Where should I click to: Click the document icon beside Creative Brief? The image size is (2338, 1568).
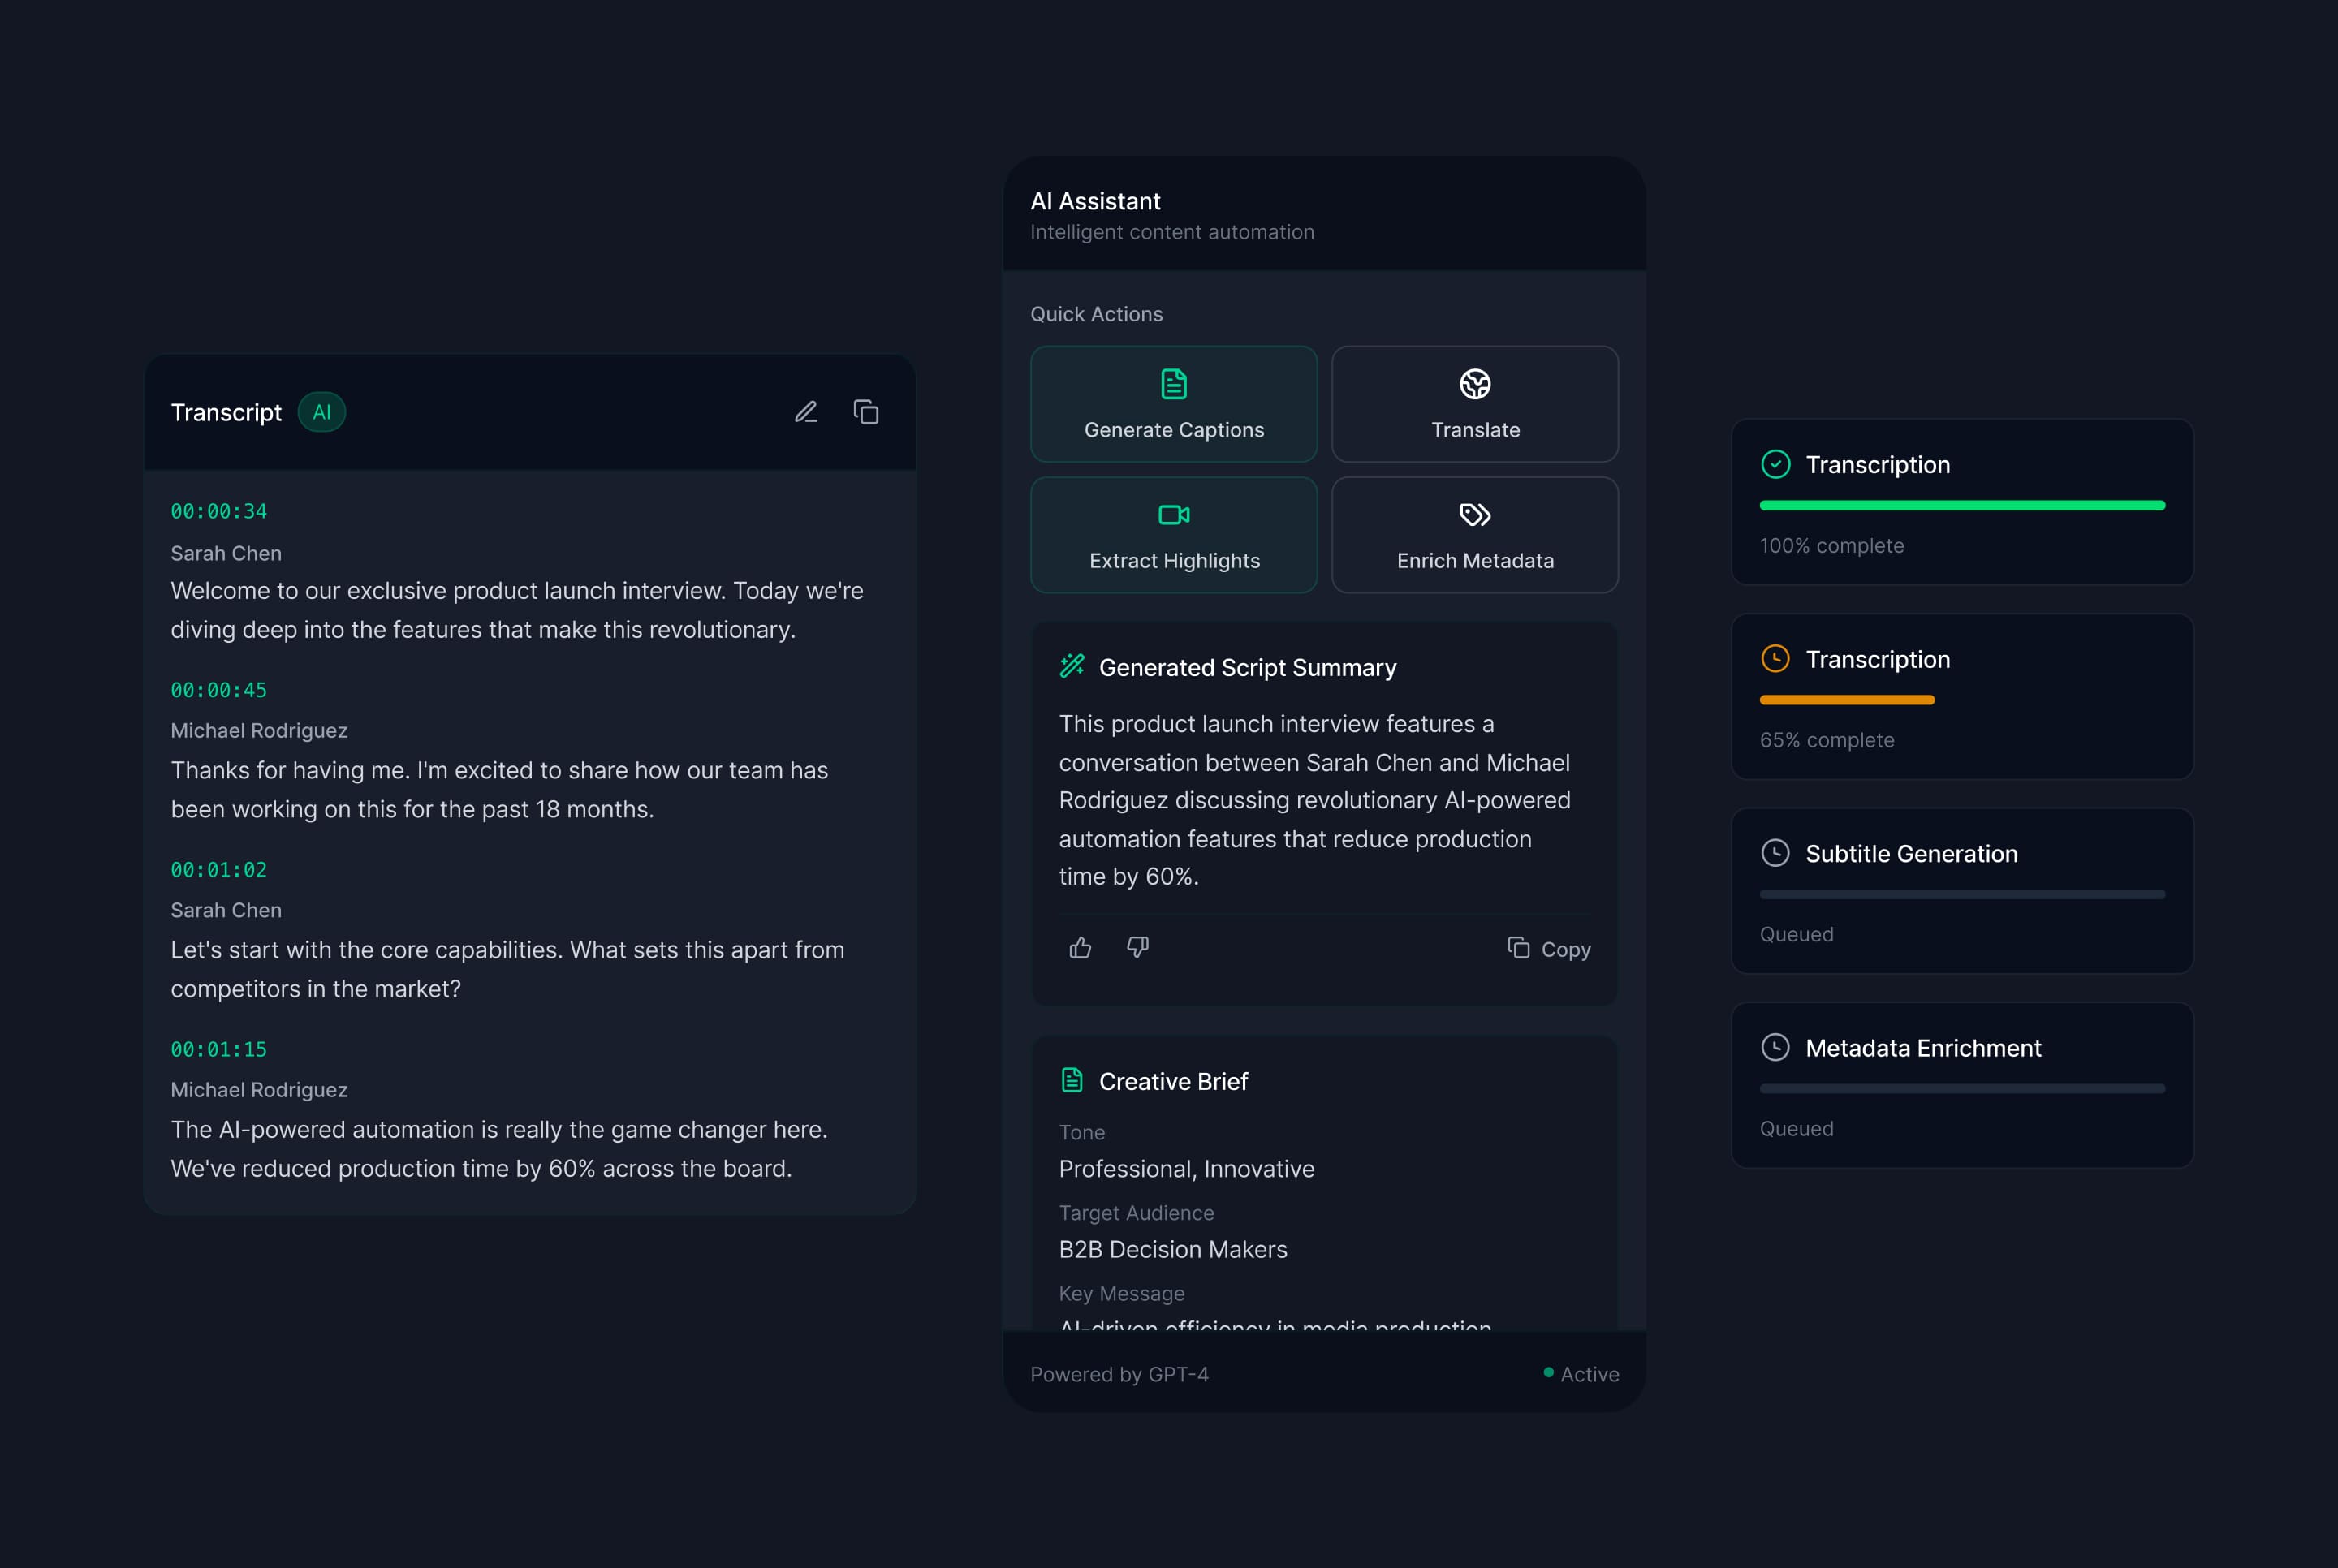coord(1072,1081)
